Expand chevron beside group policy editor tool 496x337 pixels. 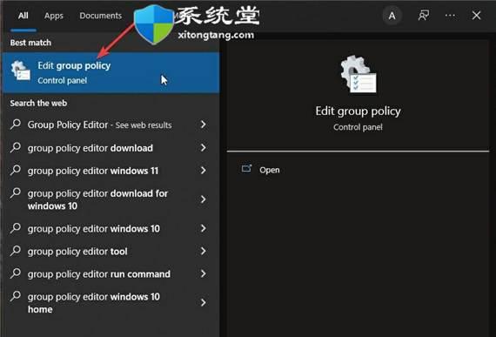204,252
